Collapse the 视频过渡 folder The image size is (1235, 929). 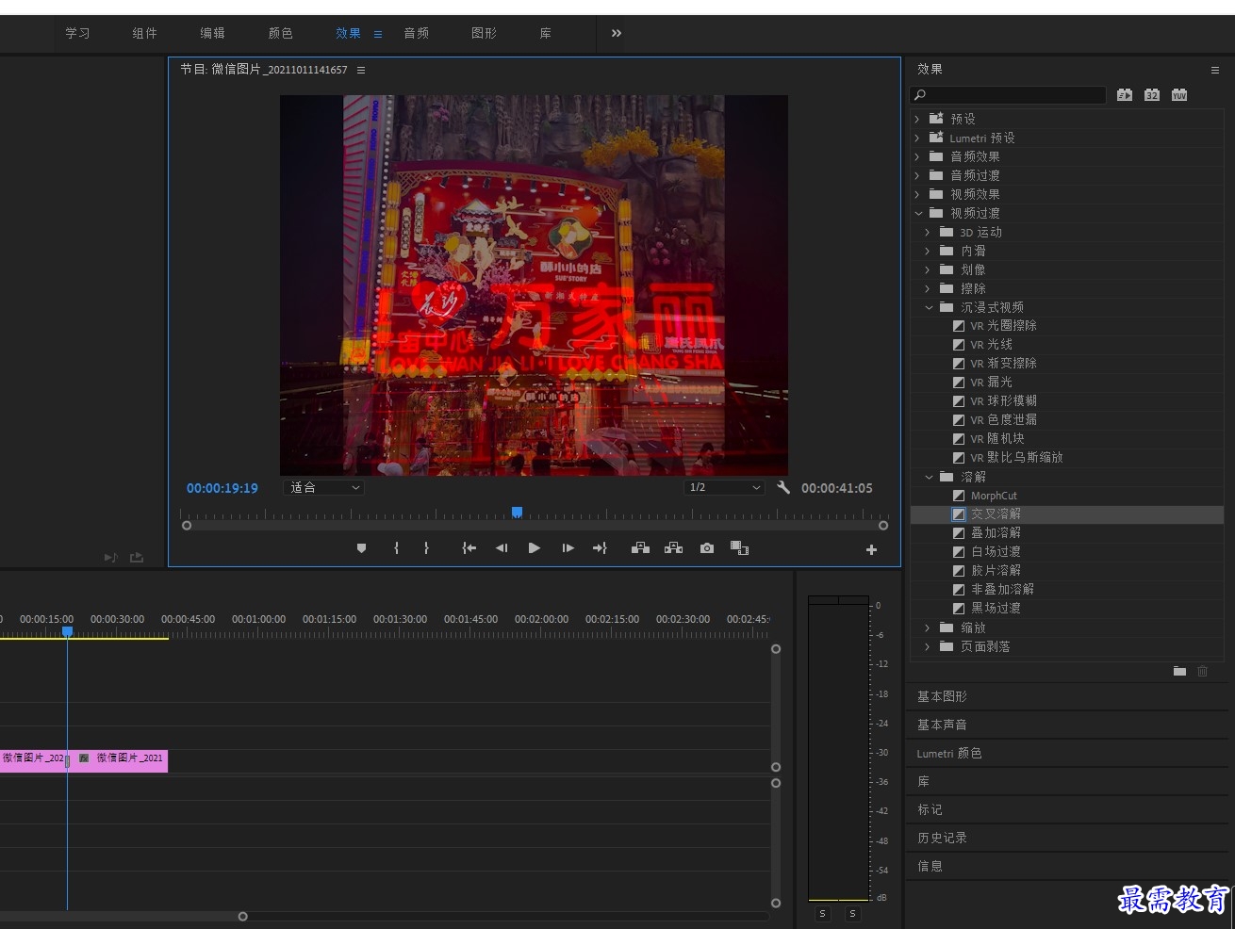(918, 213)
